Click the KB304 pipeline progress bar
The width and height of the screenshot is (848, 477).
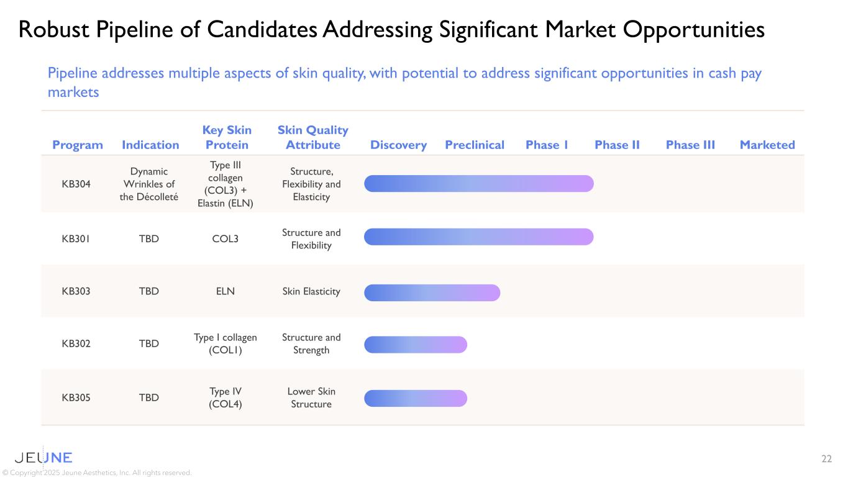click(x=478, y=183)
